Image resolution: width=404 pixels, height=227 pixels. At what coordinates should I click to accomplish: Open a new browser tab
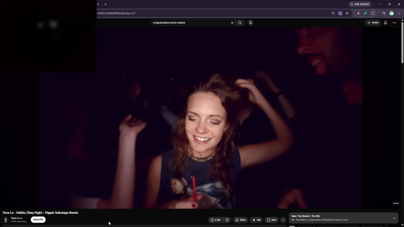105,4
